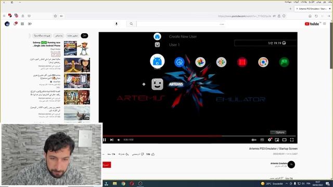
Task: Share the video using share icon
Action: 127,154
